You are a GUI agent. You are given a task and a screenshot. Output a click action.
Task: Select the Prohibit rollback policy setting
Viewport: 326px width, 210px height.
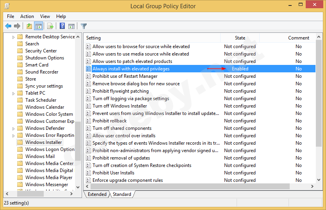(109, 121)
